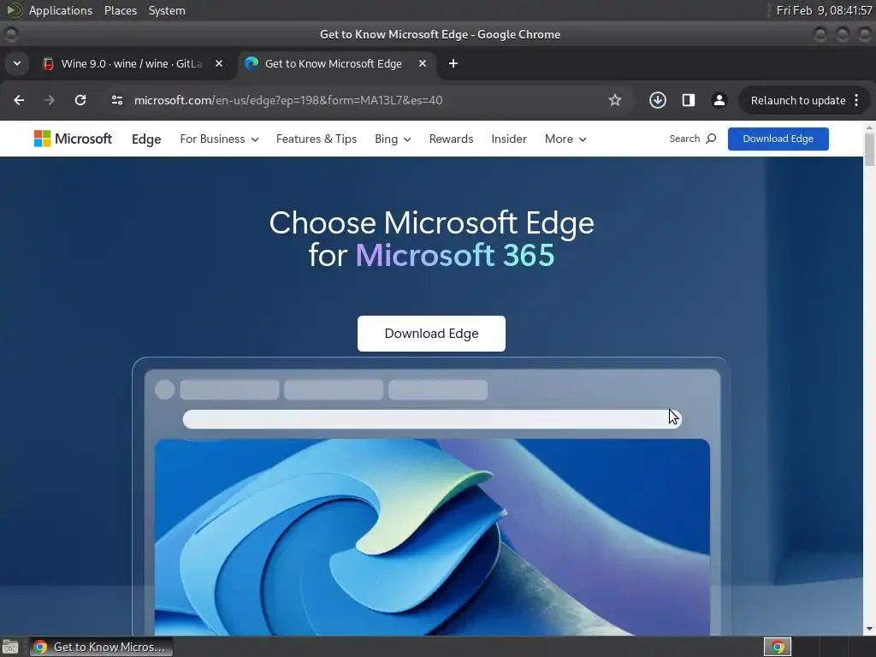This screenshot has height=657, width=876.
Task: Click Chrome workspace icon in bottom-right panel
Action: 777,647
